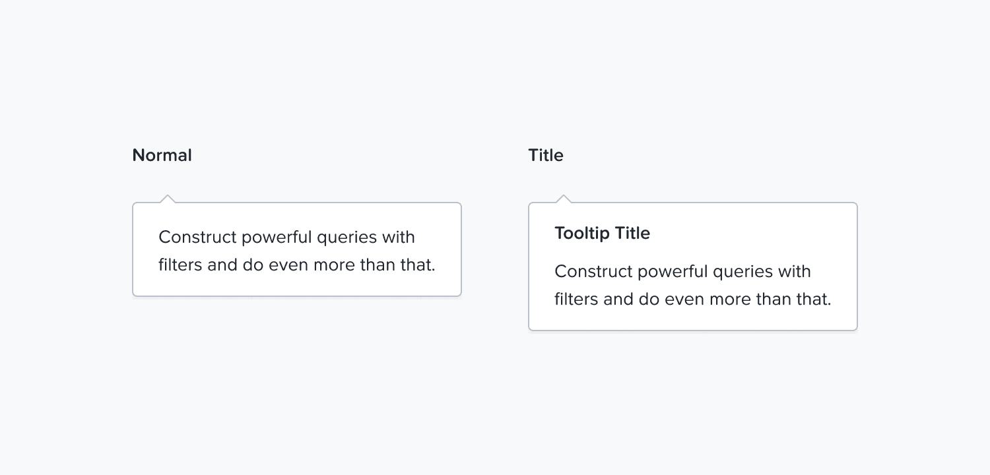
Task: Select the Normal tooltip container
Action: [297, 249]
